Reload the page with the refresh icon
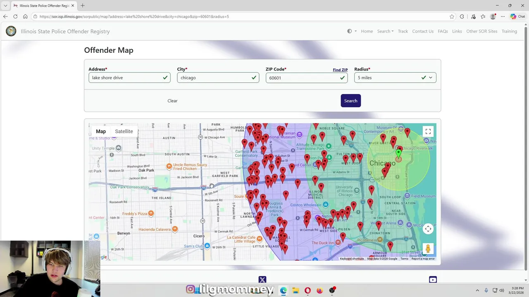The width and height of the screenshot is (529, 297). pyautogui.click(x=15, y=16)
